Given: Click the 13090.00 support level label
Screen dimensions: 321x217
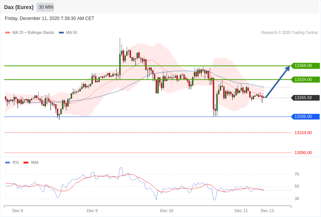Looking at the screenshot, I should click(x=303, y=153).
